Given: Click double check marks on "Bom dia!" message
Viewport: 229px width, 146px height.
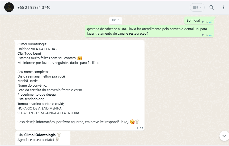Looking at the screenshot, I should coord(211,22).
